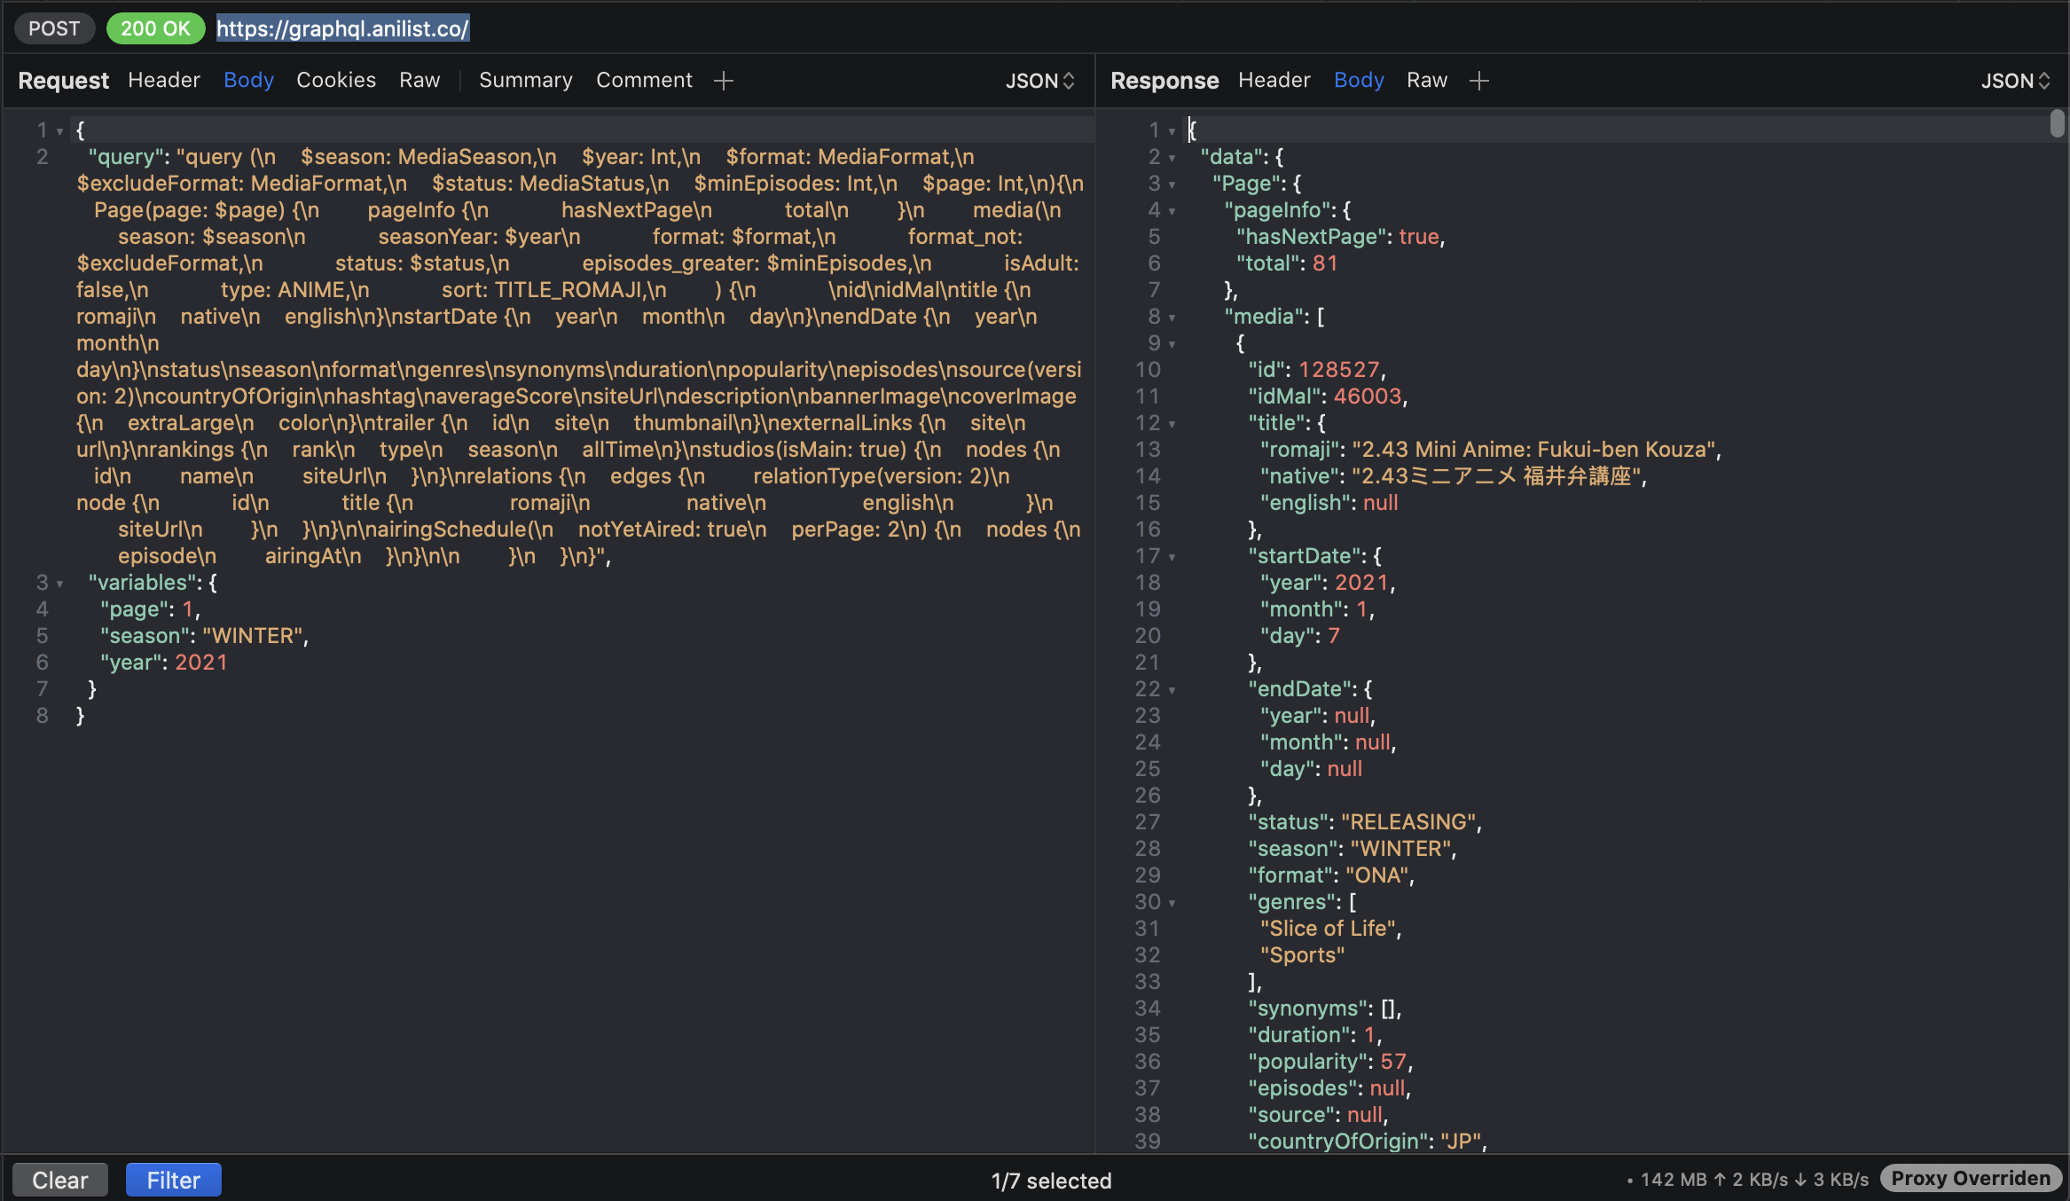Click the Summary menu tab

tap(525, 80)
